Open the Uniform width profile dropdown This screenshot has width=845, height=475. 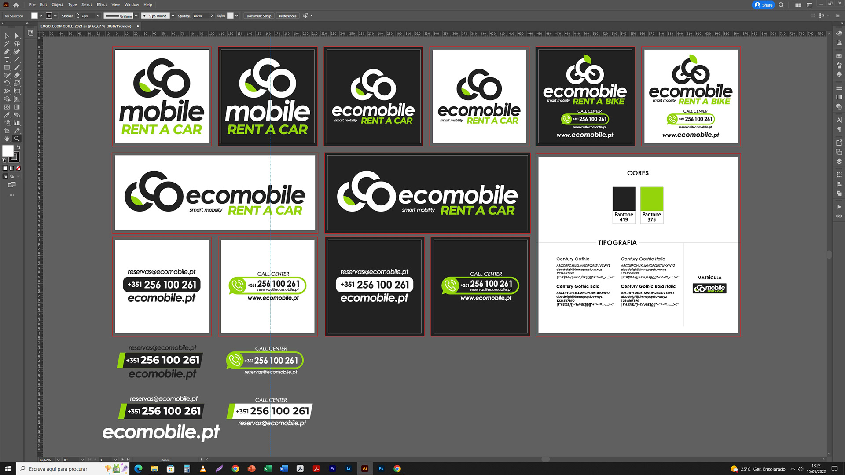pyautogui.click(x=136, y=16)
